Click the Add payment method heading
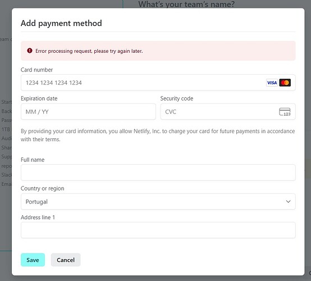Screen dimensions: 311x281 click(x=61, y=23)
